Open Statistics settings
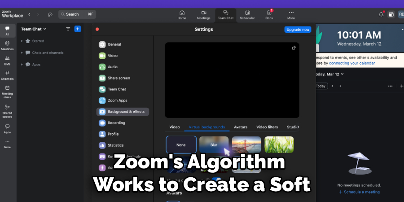This screenshot has width=404, height=202. coord(123,145)
